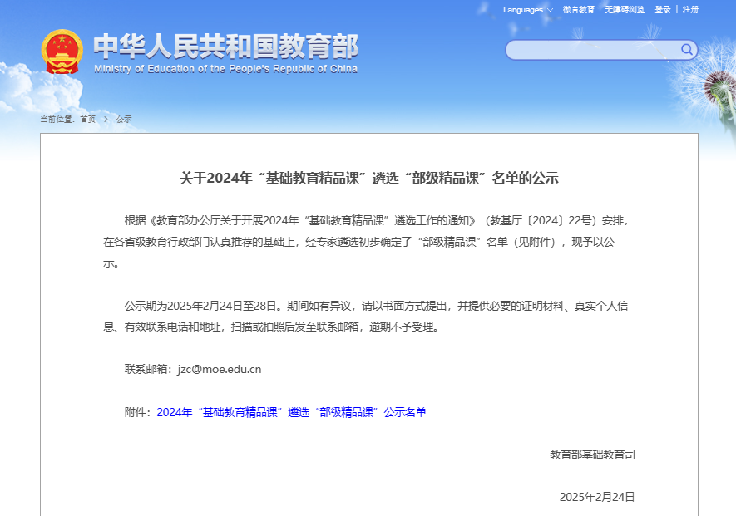Click the search magnifier icon

[686, 49]
